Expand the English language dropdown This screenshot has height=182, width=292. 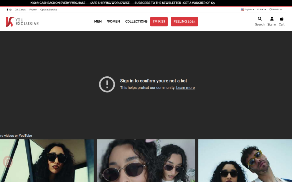pos(247,10)
